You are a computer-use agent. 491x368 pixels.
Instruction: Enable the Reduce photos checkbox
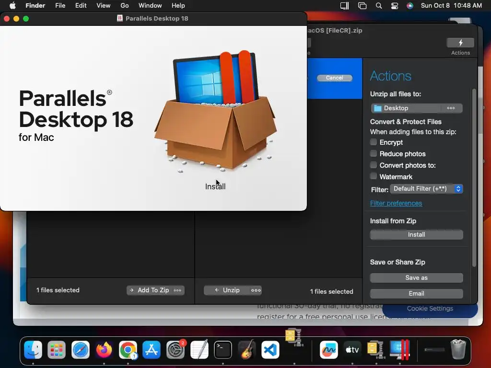[x=373, y=154]
